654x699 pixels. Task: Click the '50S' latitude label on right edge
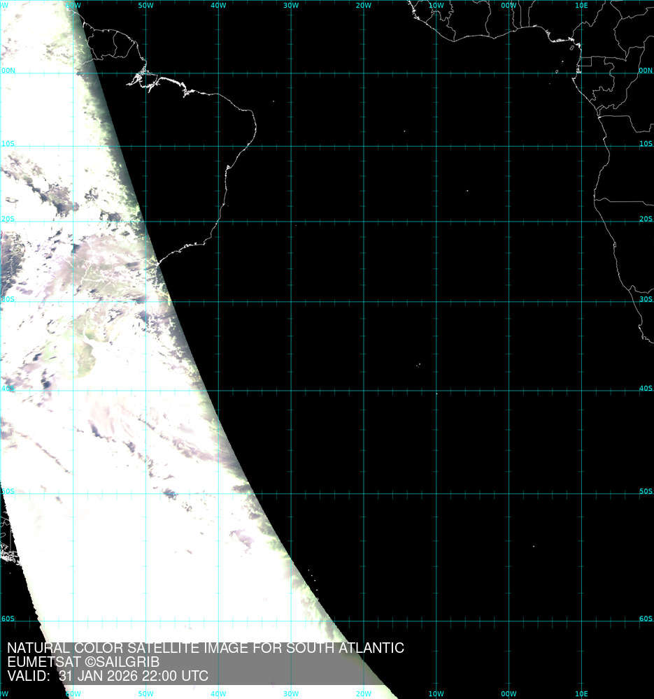tap(645, 491)
